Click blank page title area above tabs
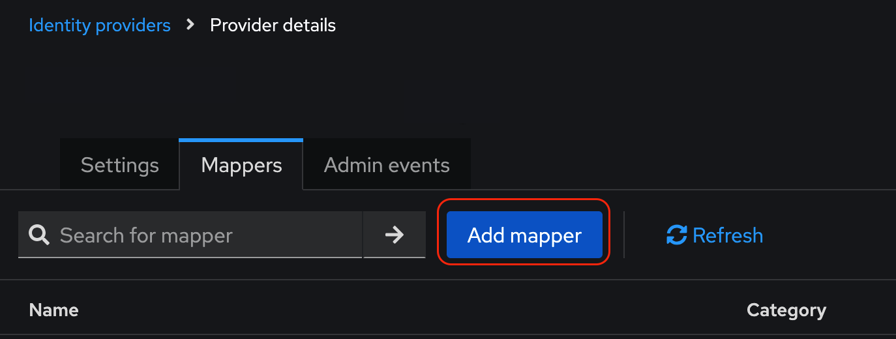Screen dimensions: 896x339 [391, 85]
